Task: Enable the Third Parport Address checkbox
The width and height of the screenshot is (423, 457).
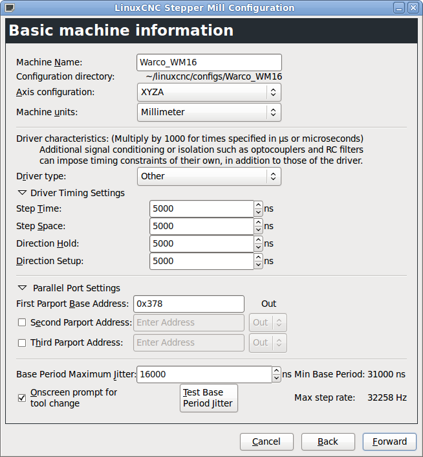Action: click(22, 342)
